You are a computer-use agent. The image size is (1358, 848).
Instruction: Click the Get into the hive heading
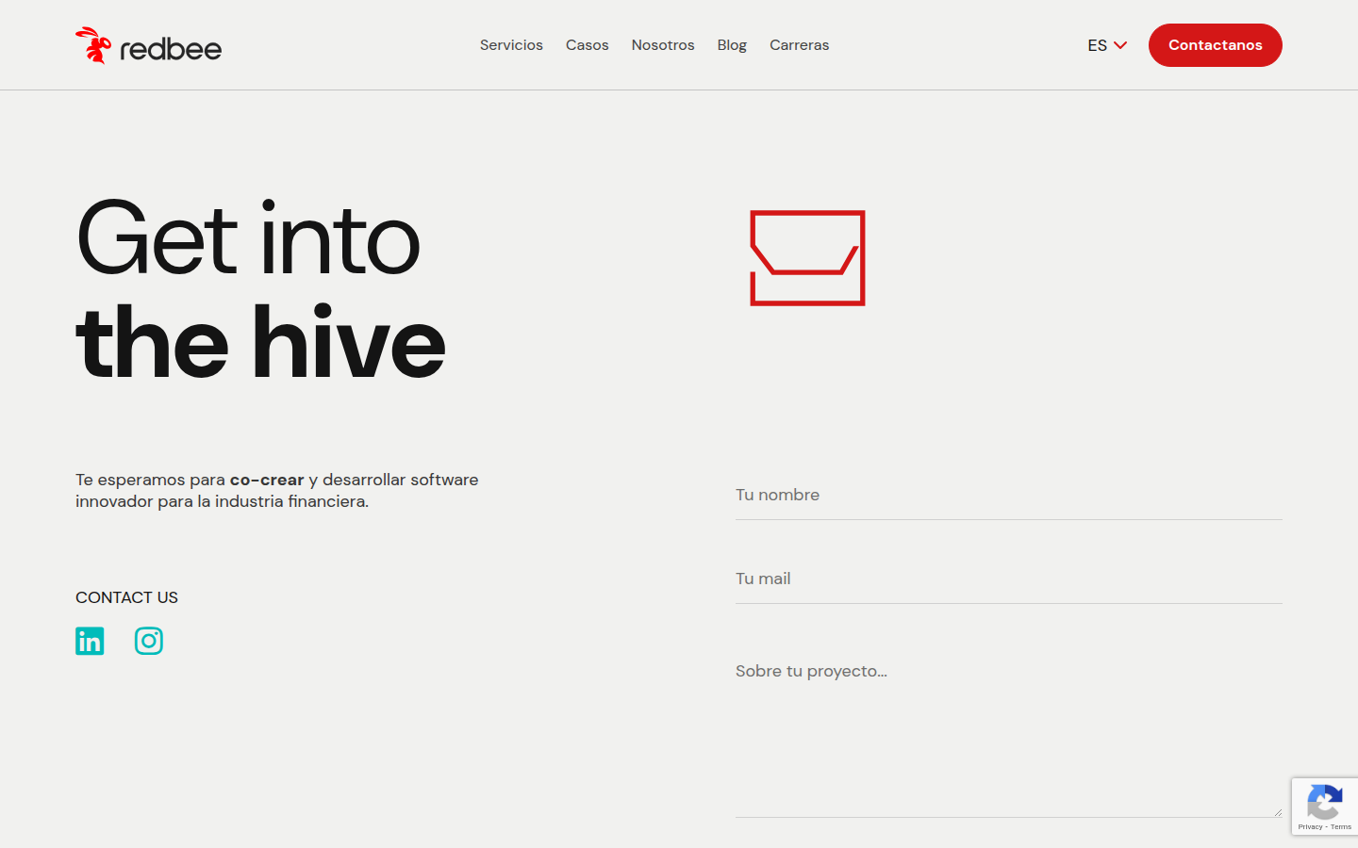pyautogui.click(x=259, y=290)
